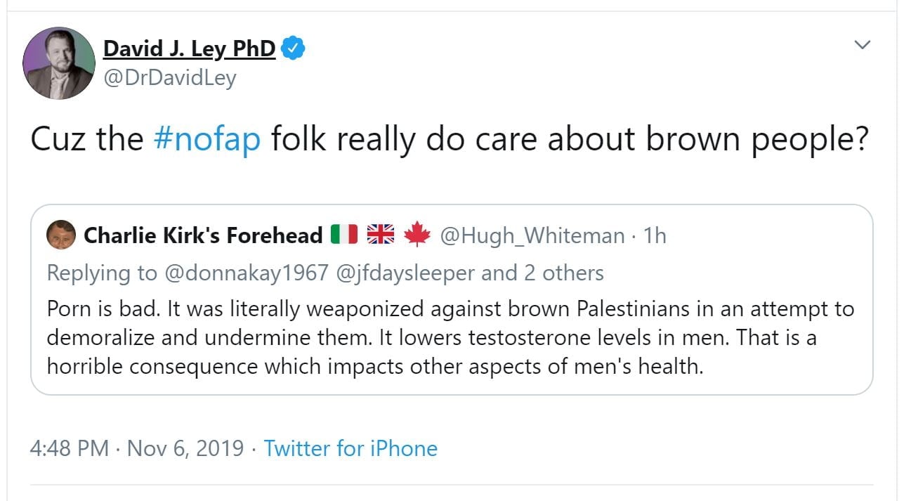Expand the tweet options chevron

[861, 45]
